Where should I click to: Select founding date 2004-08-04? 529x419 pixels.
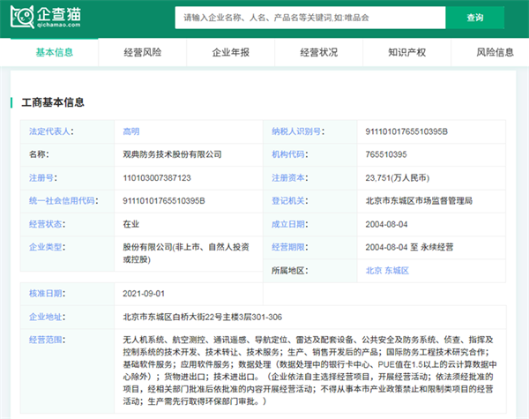point(387,224)
